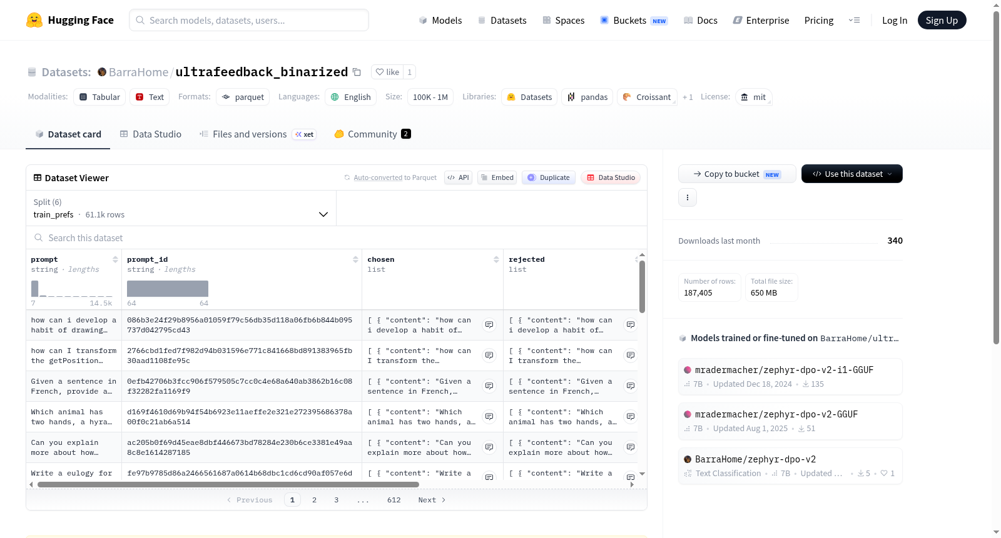
Task: Switch to Community tab
Action: click(372, 134)
